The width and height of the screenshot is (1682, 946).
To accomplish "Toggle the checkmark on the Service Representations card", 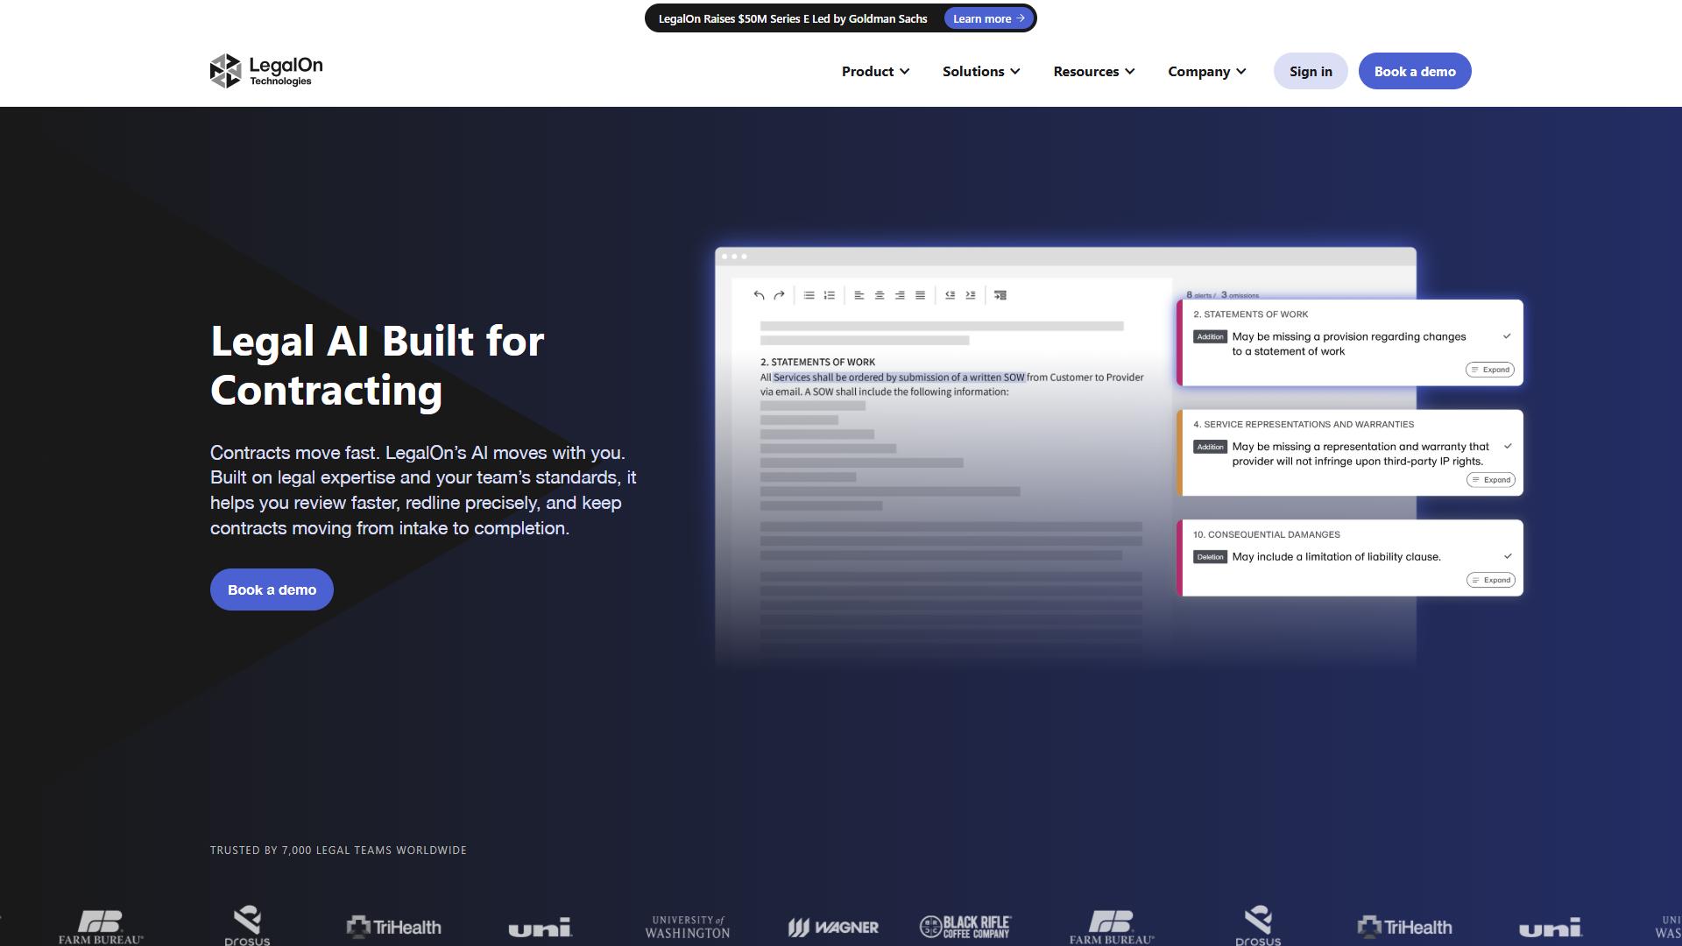I will point(1508,447).
